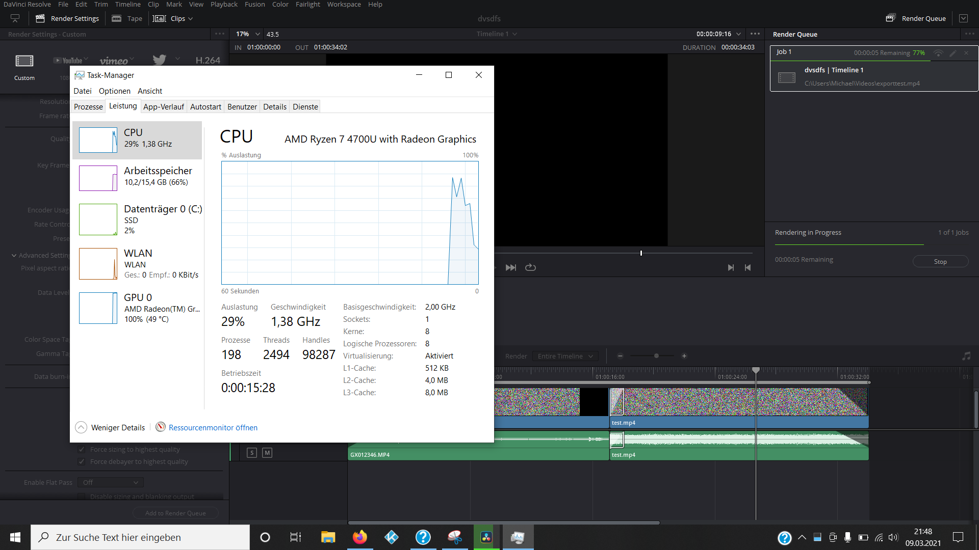Open Render Entire Timeline dropdown
The image size is (979, 550).
tap(565, 356)
